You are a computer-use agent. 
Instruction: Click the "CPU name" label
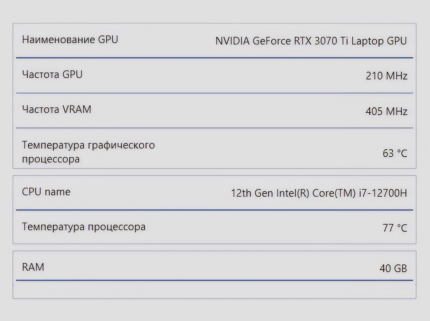tap(46, 192)
